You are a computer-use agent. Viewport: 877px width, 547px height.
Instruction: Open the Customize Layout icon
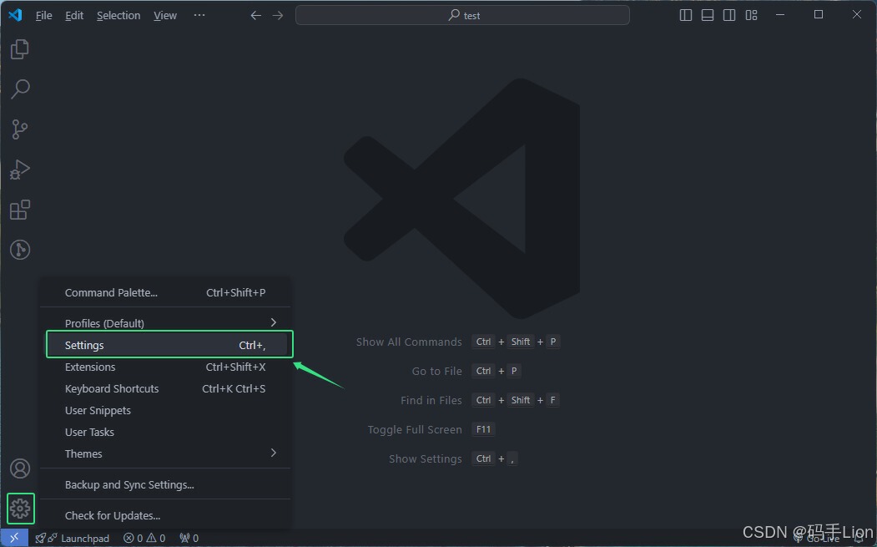pyautogui.click(x=751, y=15)
